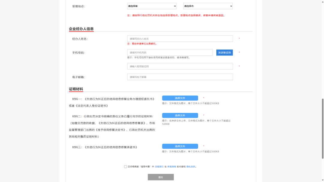
Task: Tick the 已仔细阅读 agreement checkbox
Action: [125, 167]
